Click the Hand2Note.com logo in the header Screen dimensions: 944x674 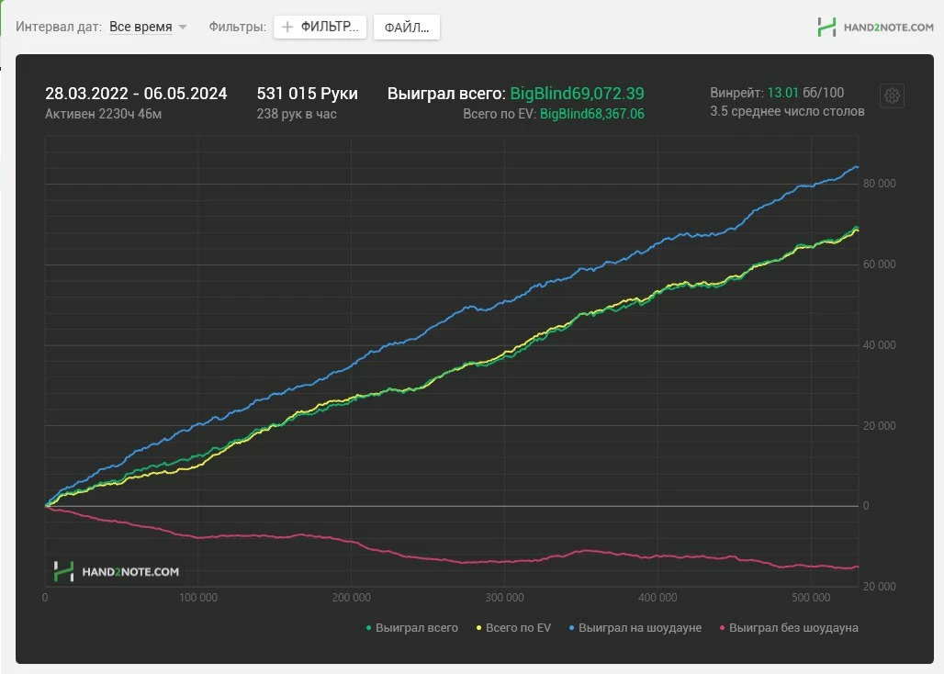coord(875,28)
